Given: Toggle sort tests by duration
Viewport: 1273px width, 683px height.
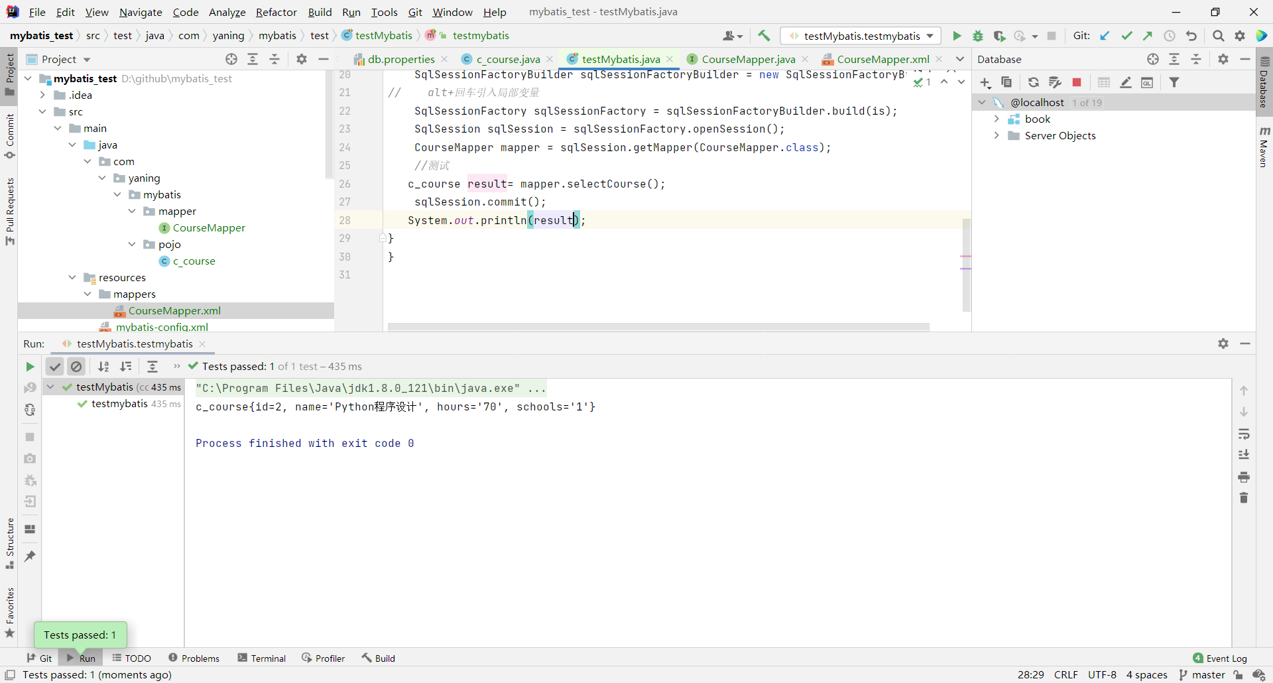Looking at the screenshot, I should click(x=125, y=367).
